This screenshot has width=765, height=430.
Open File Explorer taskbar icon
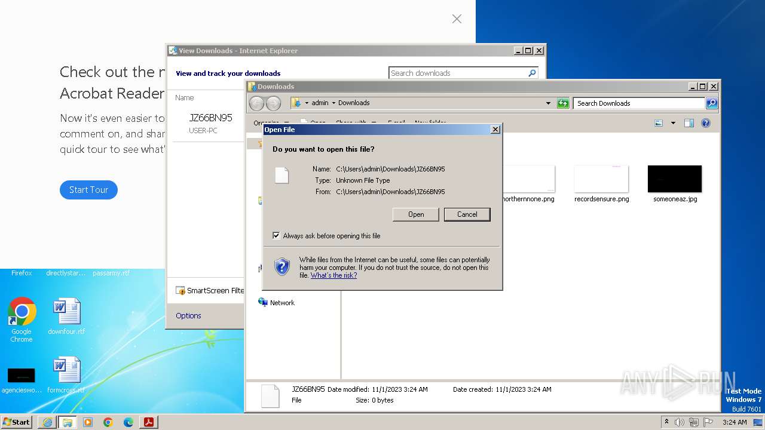[68, 422]
